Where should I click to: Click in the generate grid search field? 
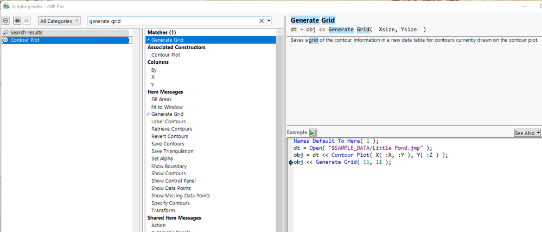[x=173, y=21]
